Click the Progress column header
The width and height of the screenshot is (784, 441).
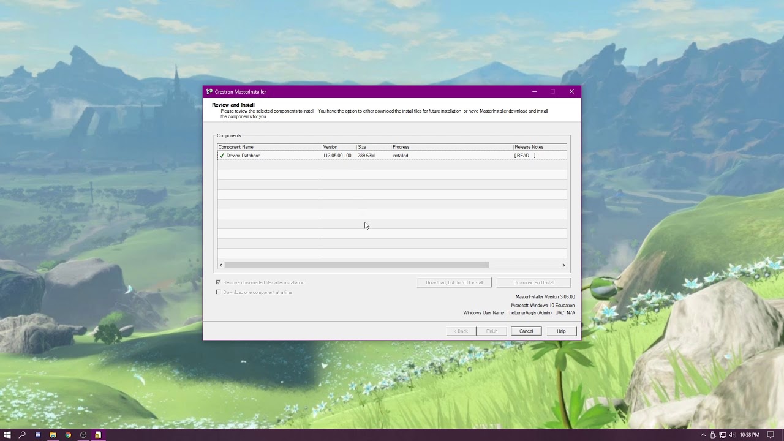coord(452,147)
